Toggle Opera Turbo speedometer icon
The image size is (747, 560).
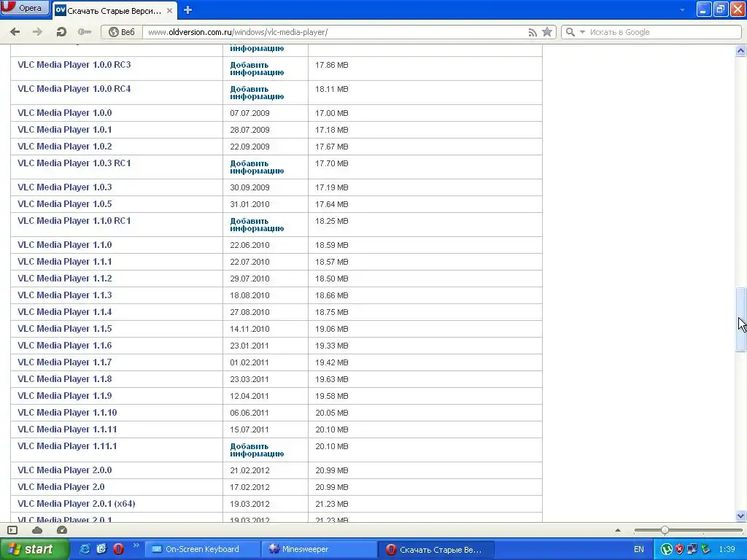coord(62,530)
